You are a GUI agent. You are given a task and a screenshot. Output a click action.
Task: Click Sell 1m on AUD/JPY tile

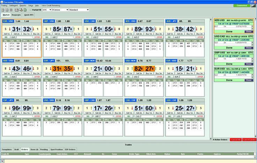coord(170,34)
